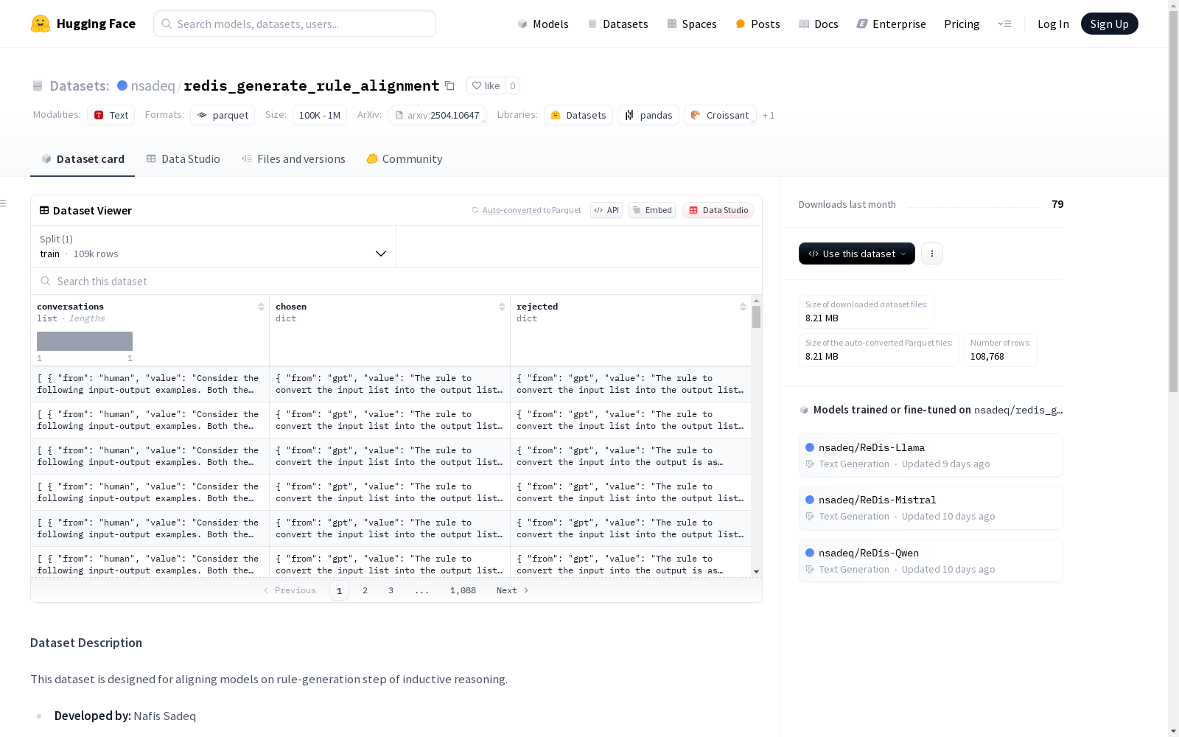Open the nsadeq/ReDis-Llama model card
The image size is (1179, 737).
tap(931, 455)
